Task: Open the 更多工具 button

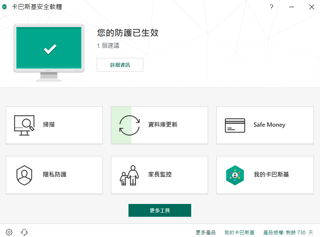Action: 160,210
